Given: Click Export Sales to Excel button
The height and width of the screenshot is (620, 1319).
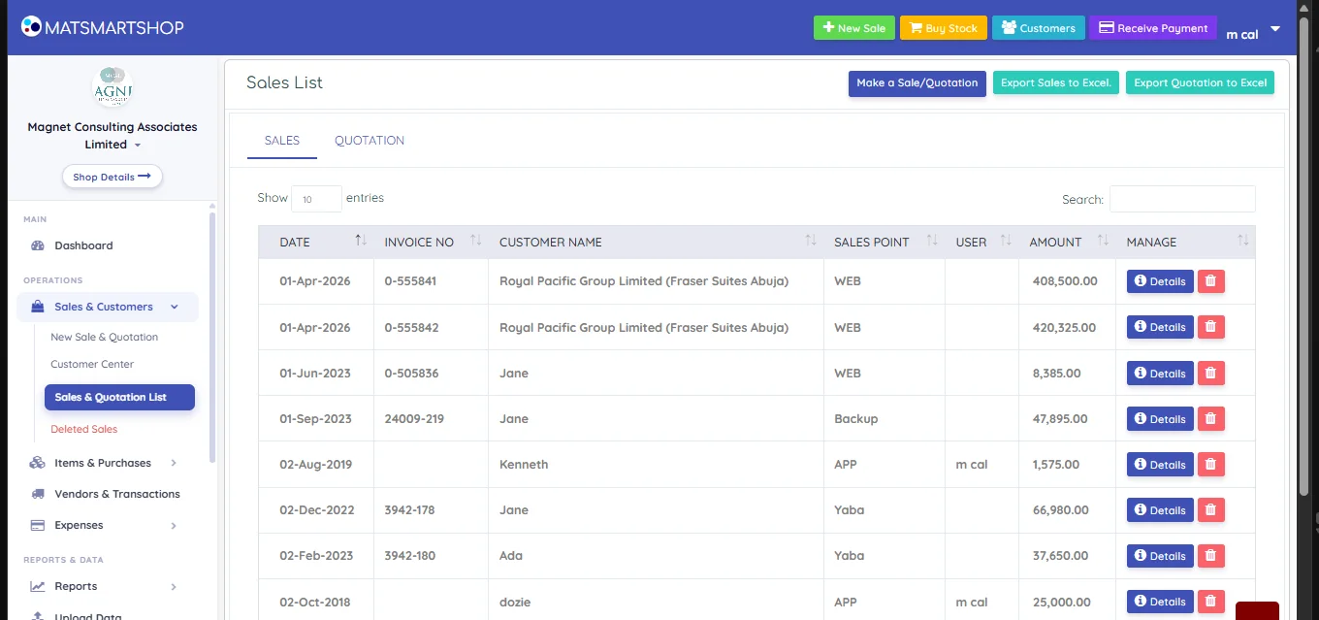Looking at the screenshot, I should (x=1056, y=83).
